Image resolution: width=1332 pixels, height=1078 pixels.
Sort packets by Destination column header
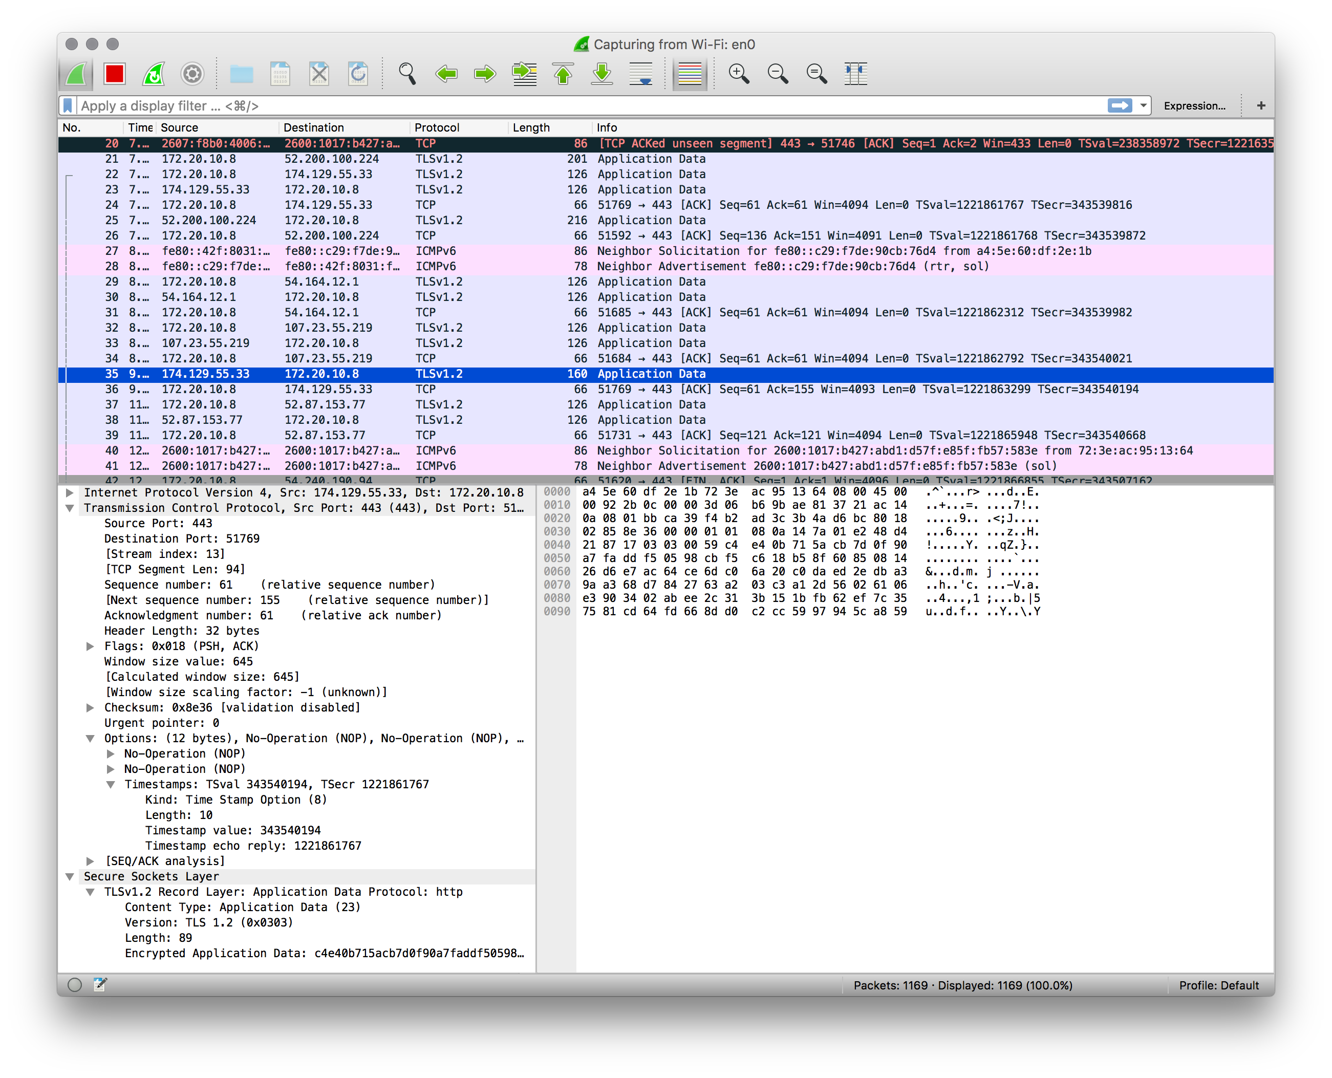click(x=313, y=128)
